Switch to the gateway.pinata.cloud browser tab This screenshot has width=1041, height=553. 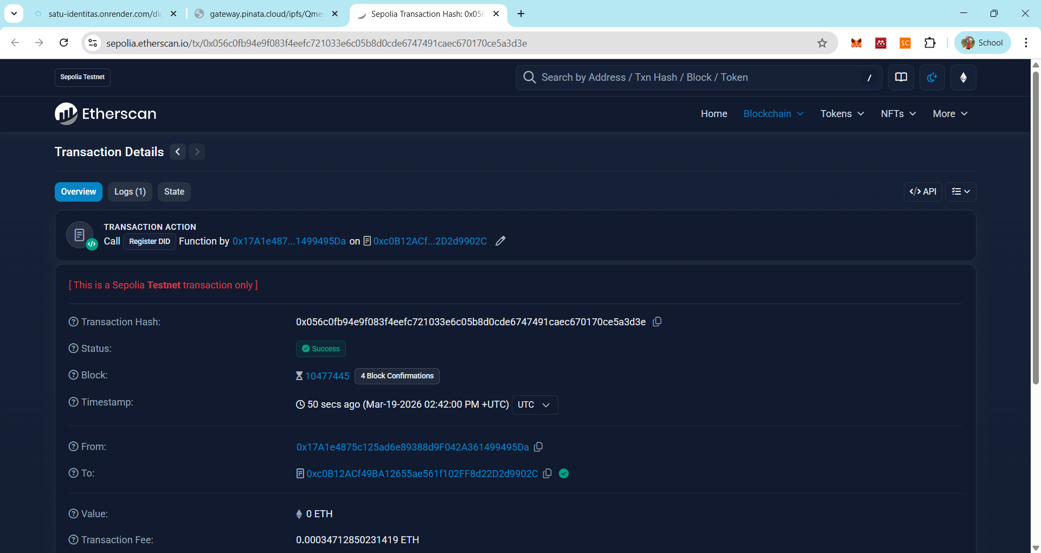tap(267, 14)
